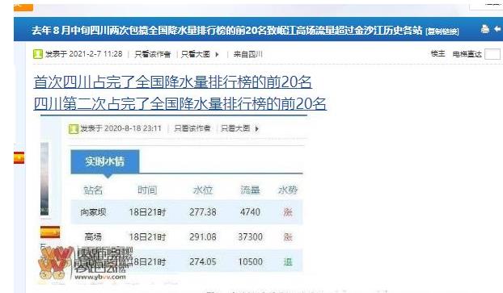This screenshot has width=503, height=293.
Task: Click the 来自四川 text
Action: (247, 54)
